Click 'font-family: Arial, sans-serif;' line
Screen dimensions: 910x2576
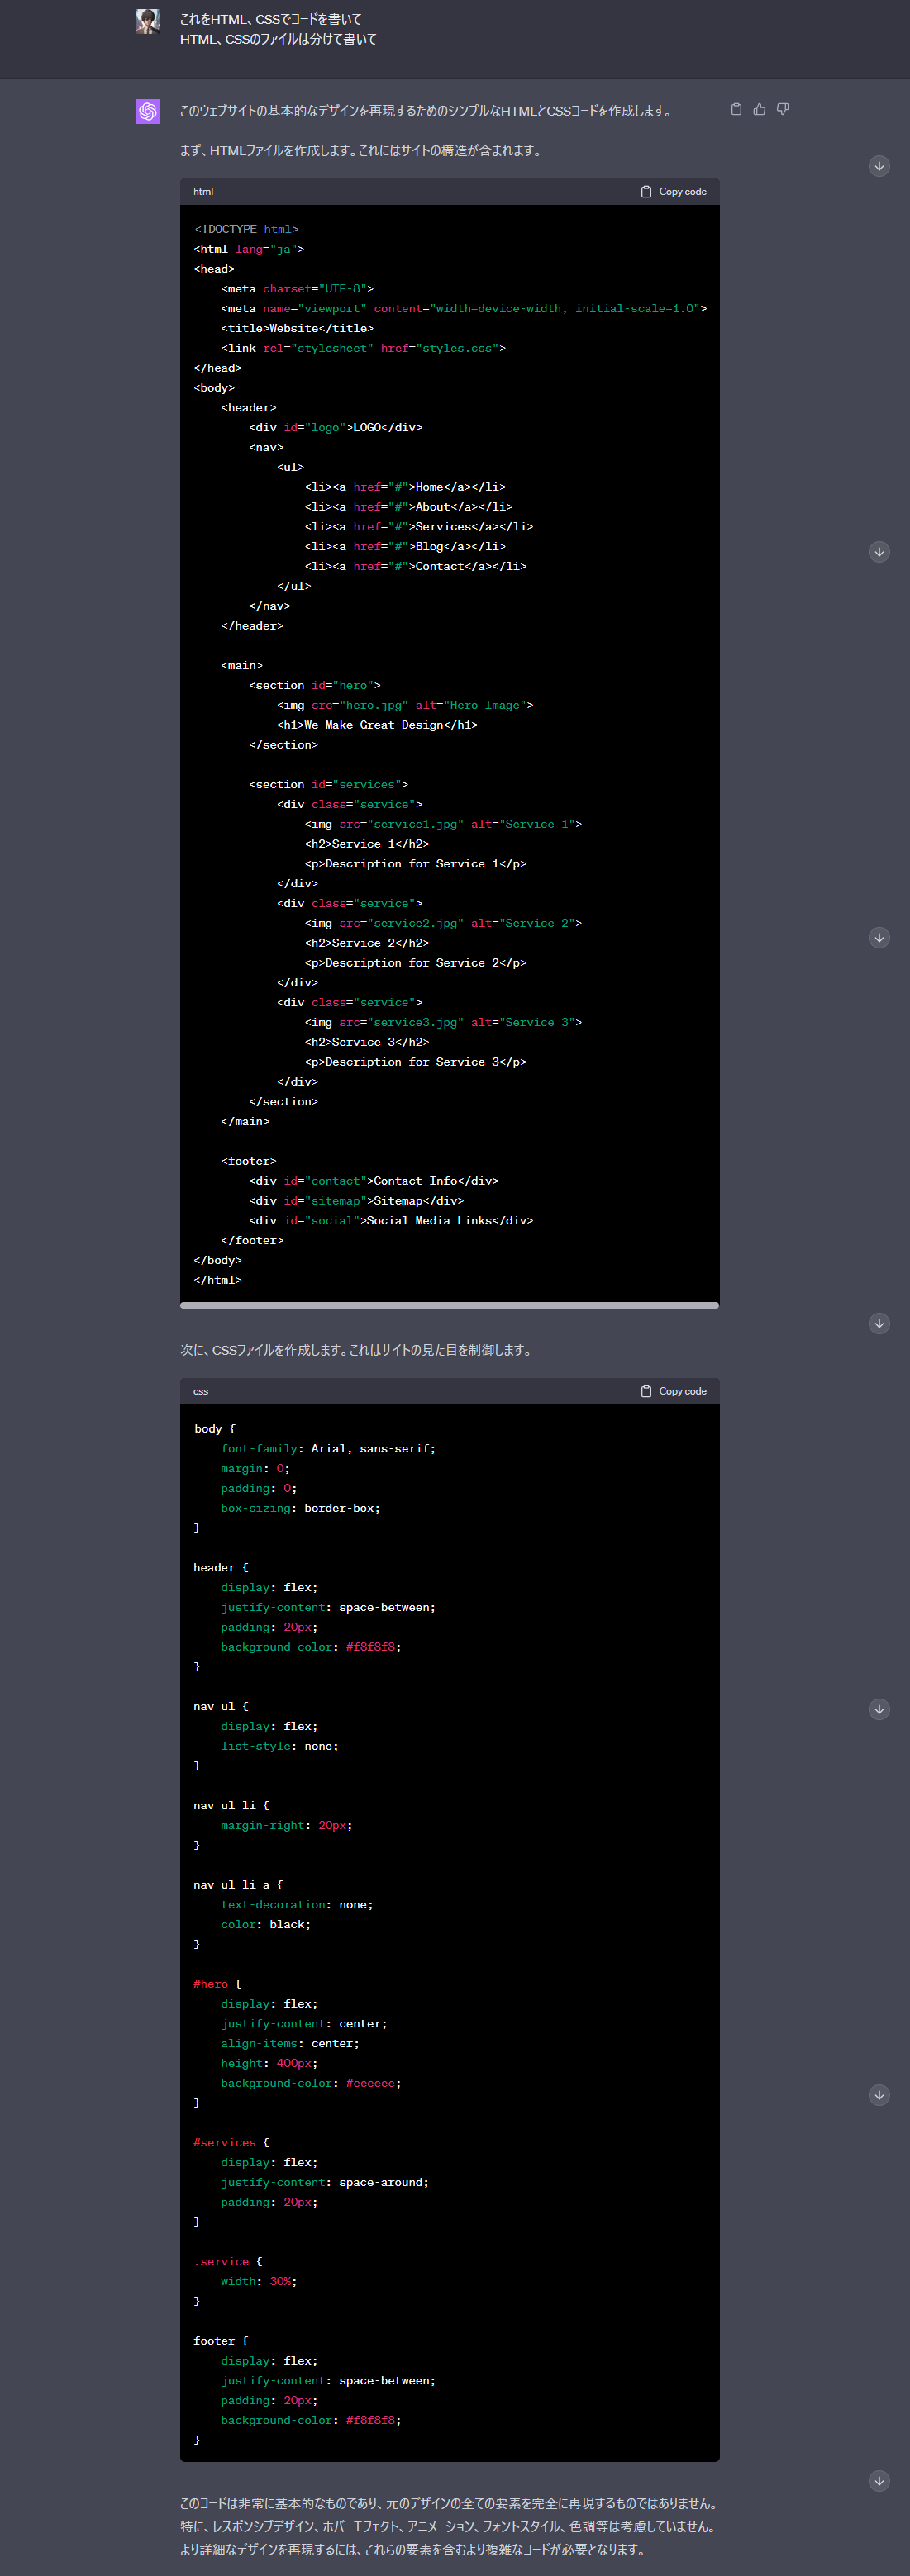click(x=329, y=1448)
